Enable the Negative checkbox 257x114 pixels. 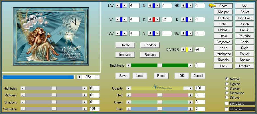(227, 109)
